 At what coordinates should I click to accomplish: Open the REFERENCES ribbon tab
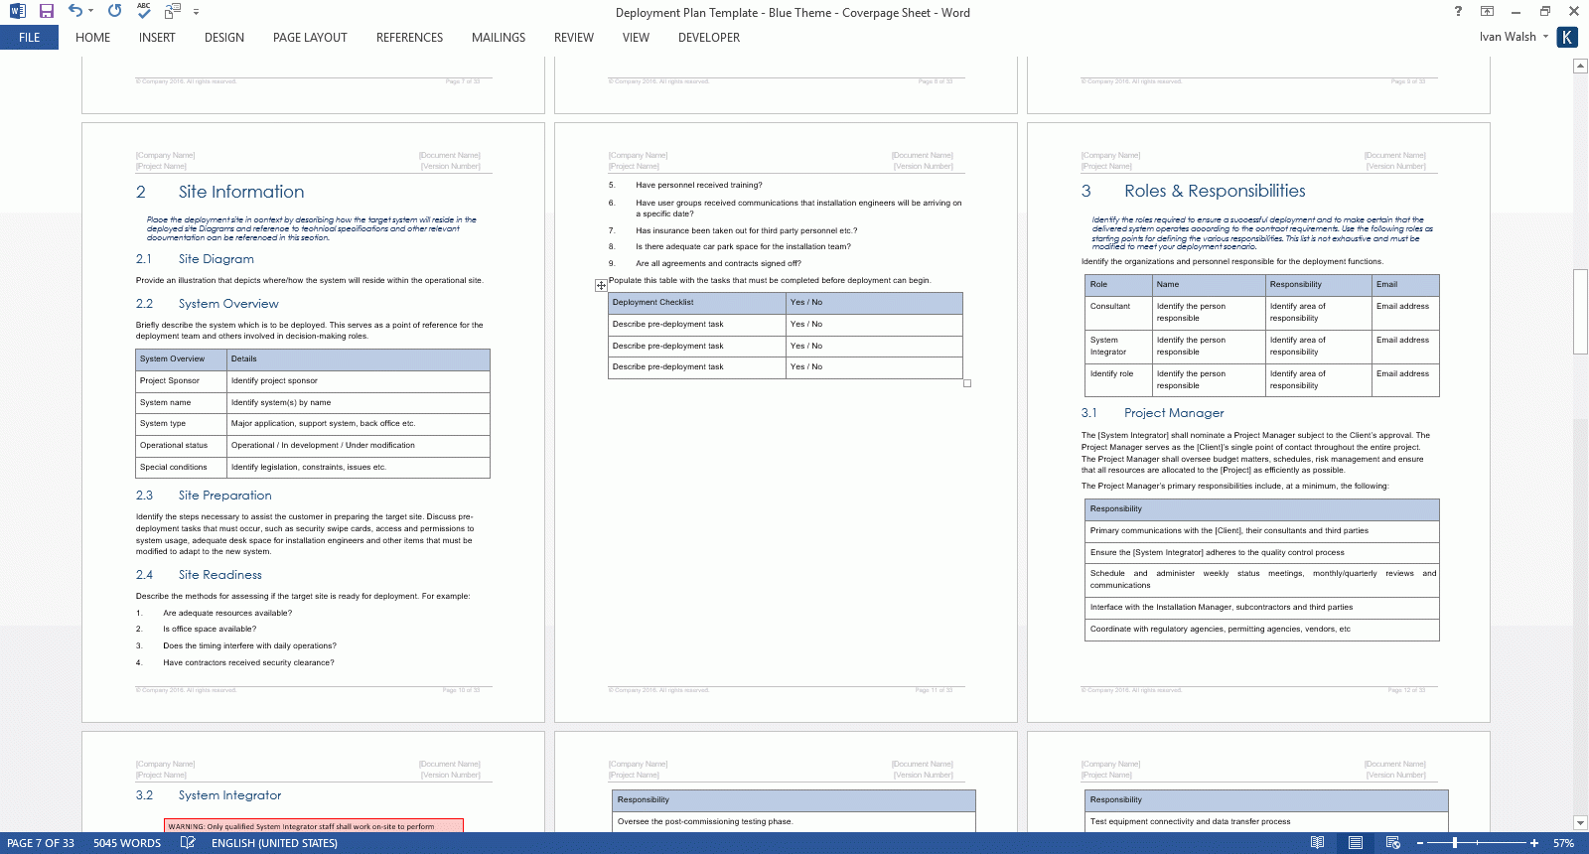point(409,38)
